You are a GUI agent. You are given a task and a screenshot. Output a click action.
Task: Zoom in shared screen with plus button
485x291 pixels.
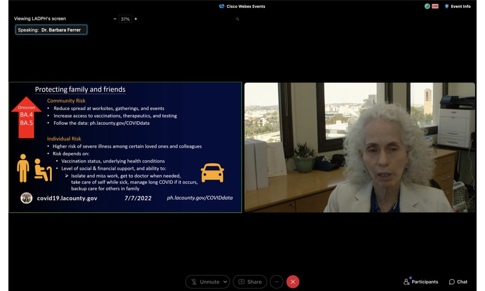click(135, 19)
